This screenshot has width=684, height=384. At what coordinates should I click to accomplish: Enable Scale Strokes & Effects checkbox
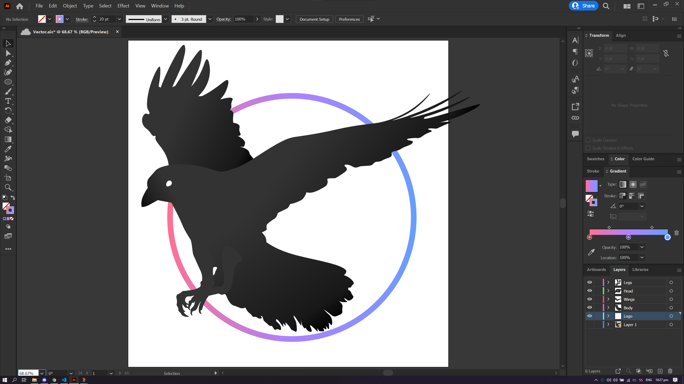pyautogui.click(x=588, y=148)
